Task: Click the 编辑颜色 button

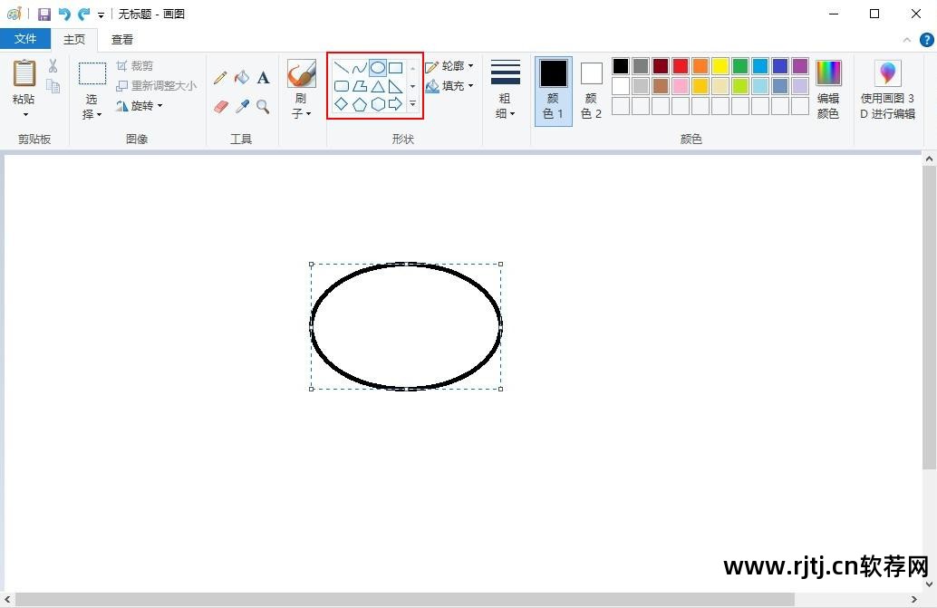Action: [x=828, y=90]
